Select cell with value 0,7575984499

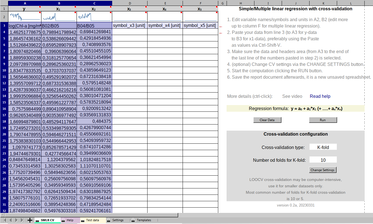[25, 109]
